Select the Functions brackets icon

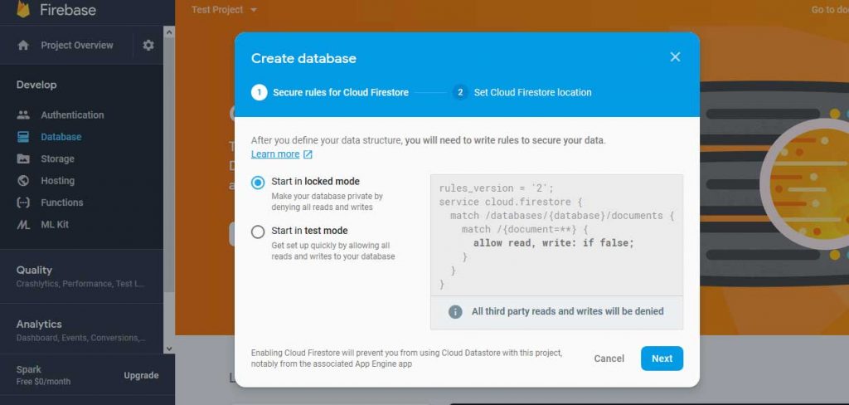click(23, 202)
